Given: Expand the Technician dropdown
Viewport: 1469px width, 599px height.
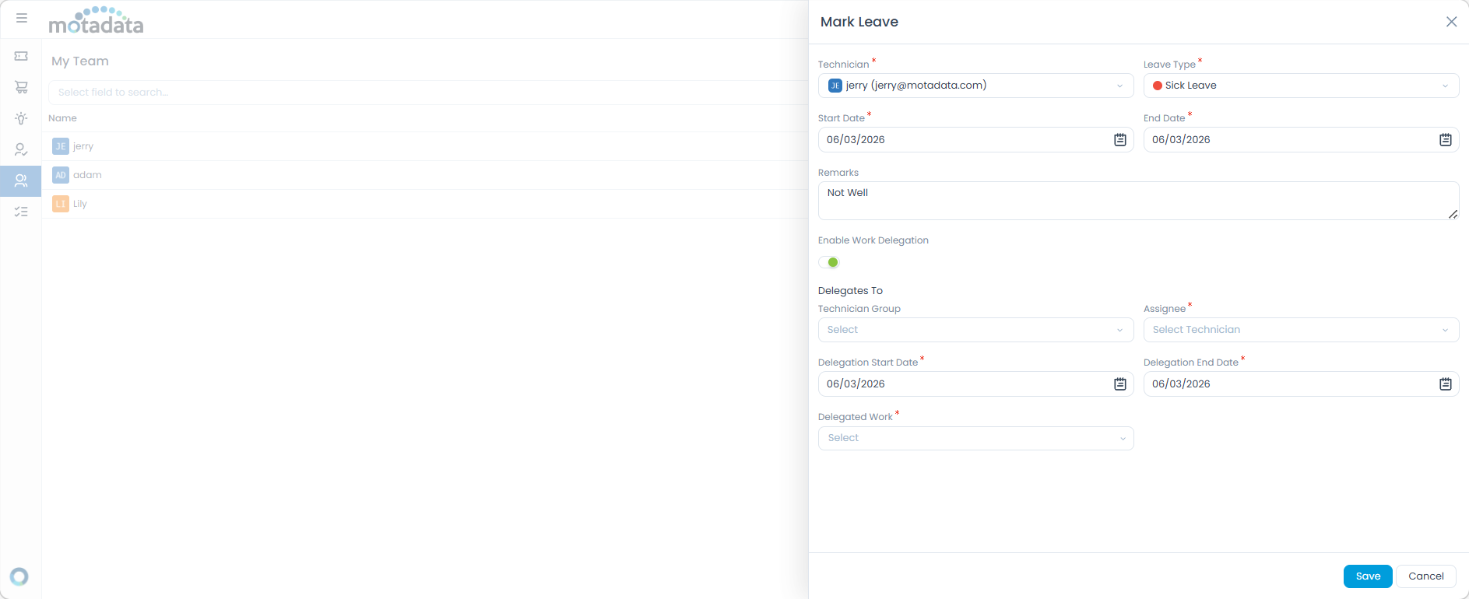Looking at the screenshot, I should (x=975, y=86).
